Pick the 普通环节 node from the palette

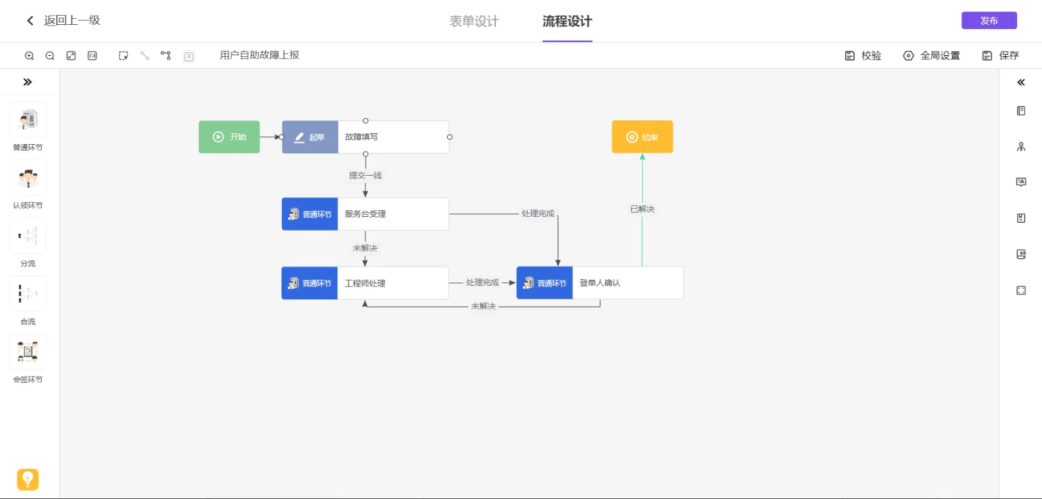coord(28,120)
